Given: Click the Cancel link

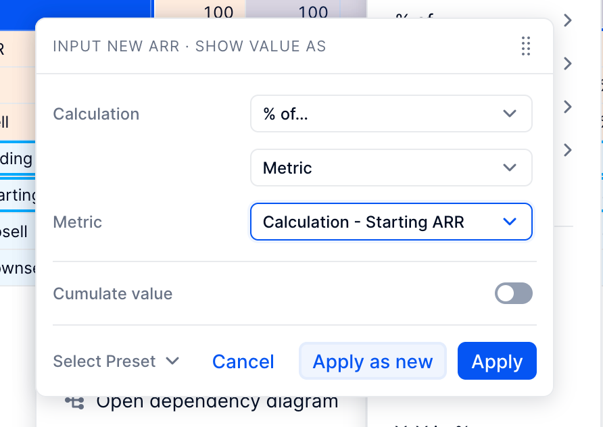Looking at the screenshot, I should click(x=243, y=361).
